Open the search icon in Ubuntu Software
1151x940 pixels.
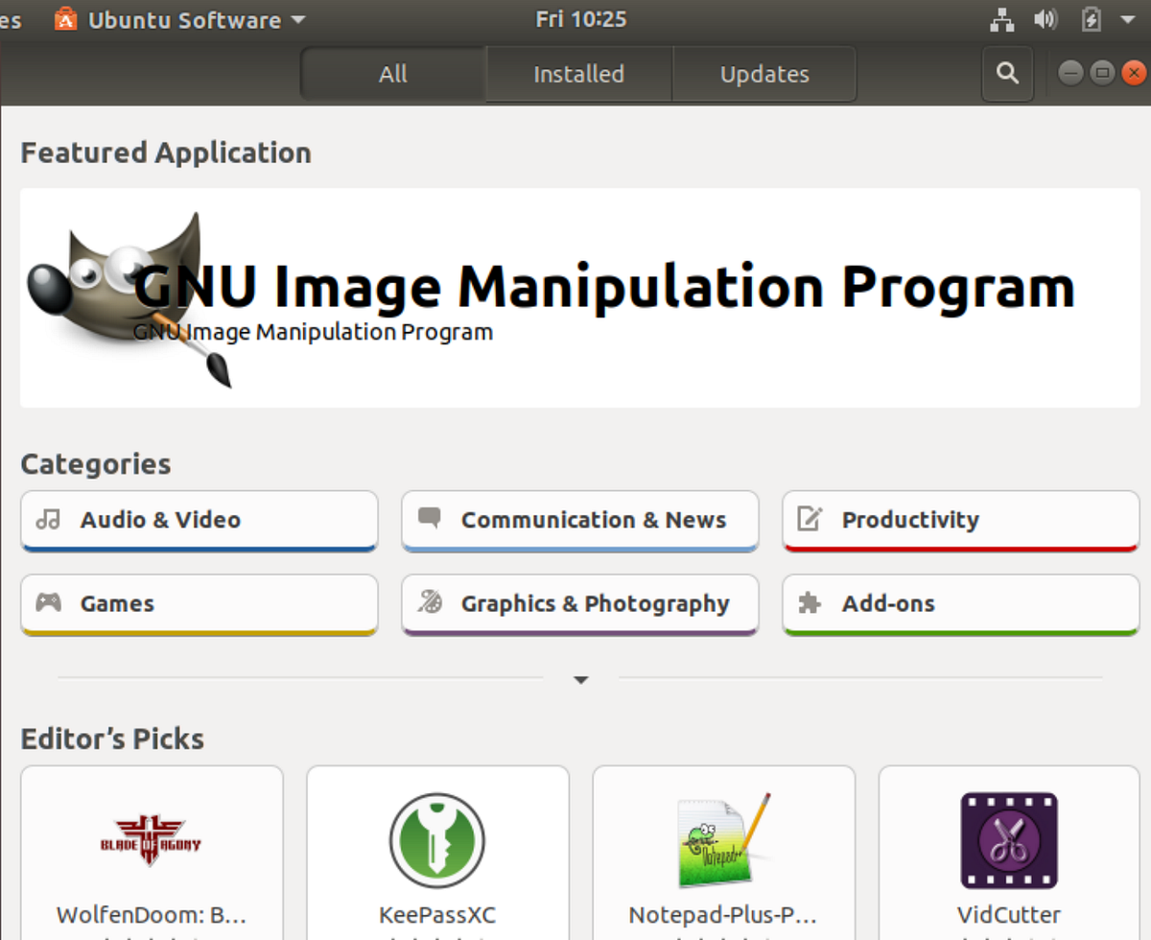(1006, 73)
